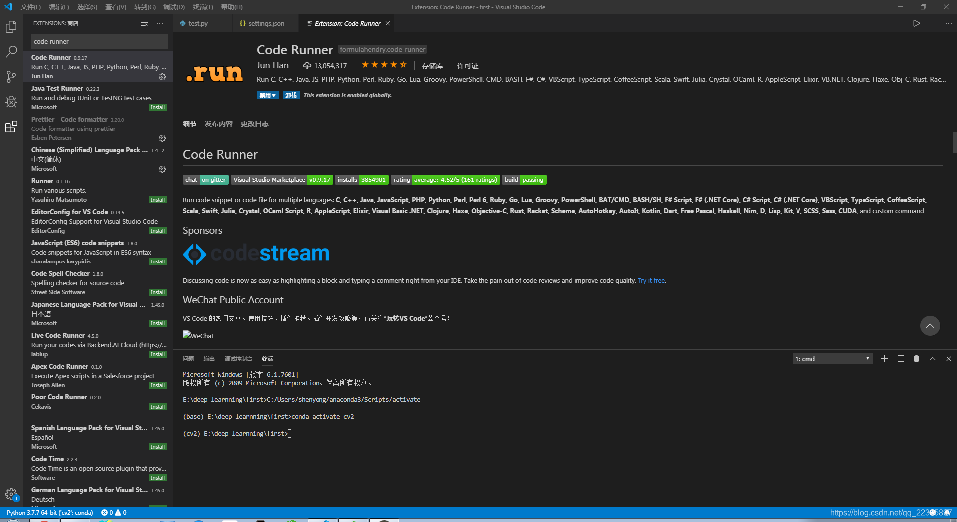Open Prettier extension manage gear

[x=162, y=138]
